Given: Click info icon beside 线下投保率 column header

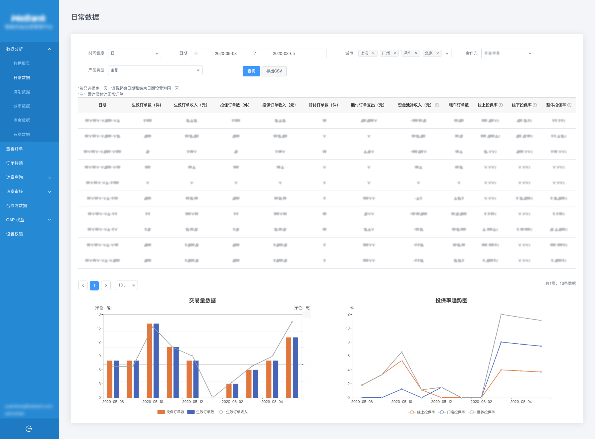Looking at the screenshot, I should click(x=535, y=105).
